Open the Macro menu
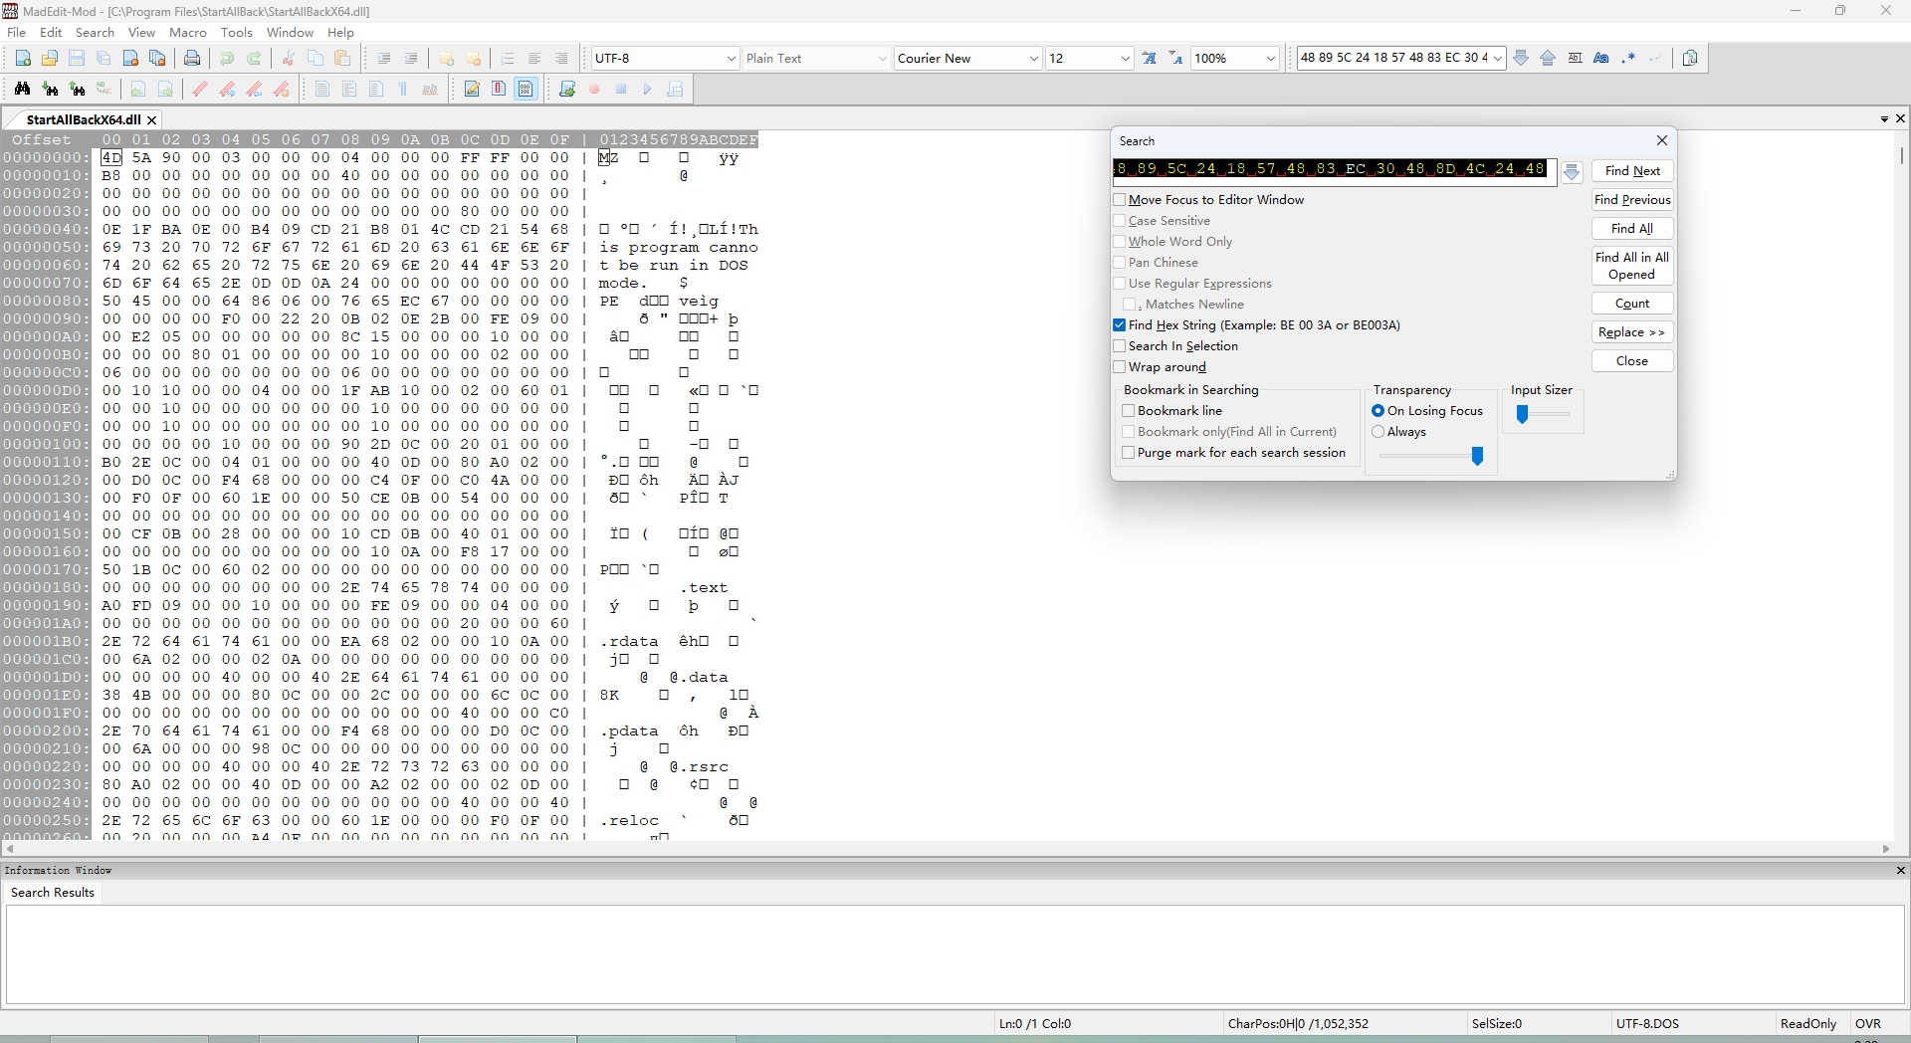The height and width of the screenshot is (1043, 1911). pos(187,33)
